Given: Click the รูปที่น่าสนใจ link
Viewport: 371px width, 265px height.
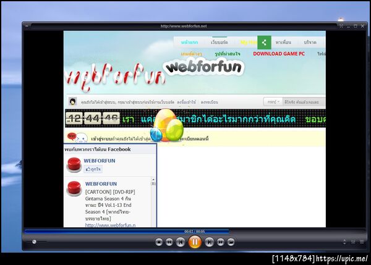Looking at the screenshot, I should click(x=228, y=54).
